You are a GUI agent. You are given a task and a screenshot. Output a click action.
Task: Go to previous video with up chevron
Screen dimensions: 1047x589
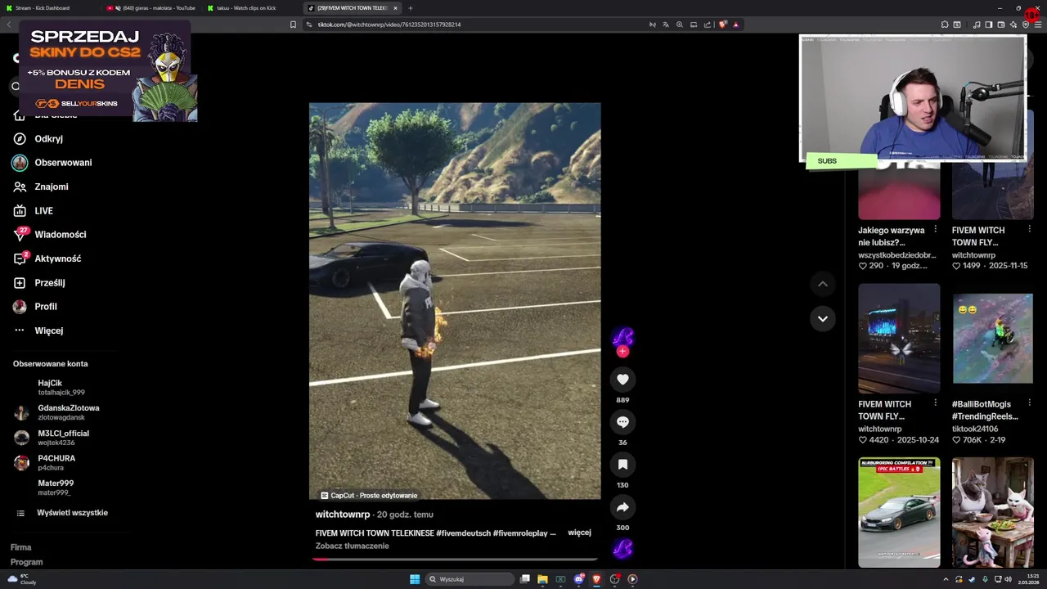823,284
